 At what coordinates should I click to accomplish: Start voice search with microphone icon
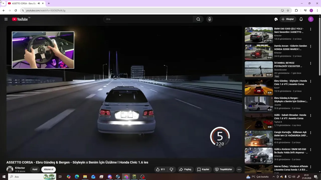(x=210, y=19)
